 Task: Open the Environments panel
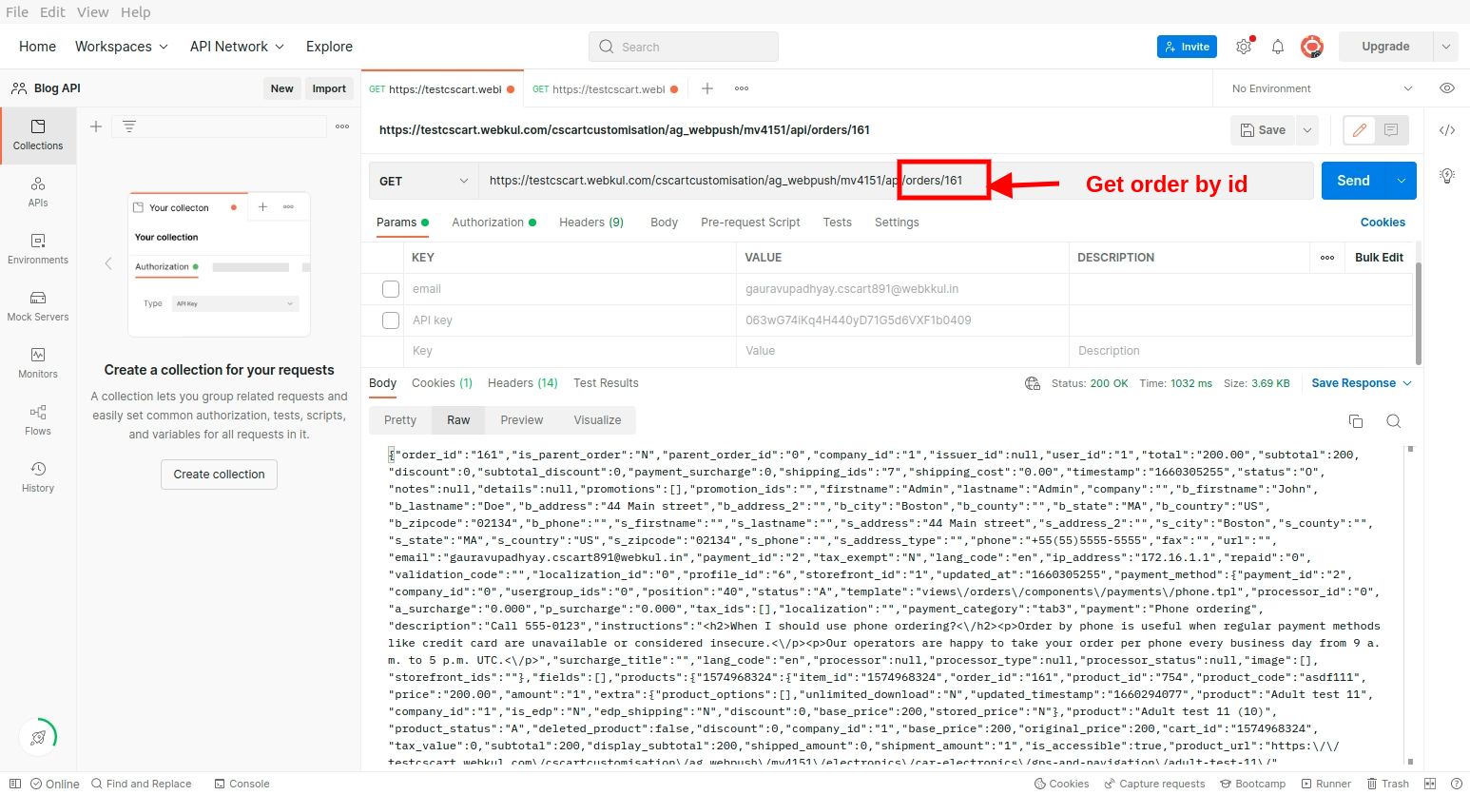click(x=38, y=249)
